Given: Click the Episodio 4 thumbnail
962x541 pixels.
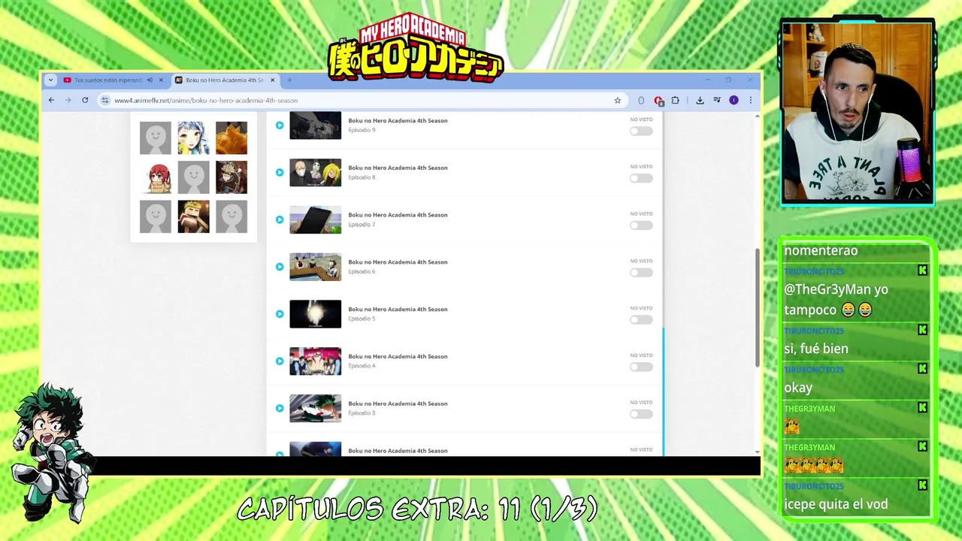Looking at the screenshot, I should 316,361.
